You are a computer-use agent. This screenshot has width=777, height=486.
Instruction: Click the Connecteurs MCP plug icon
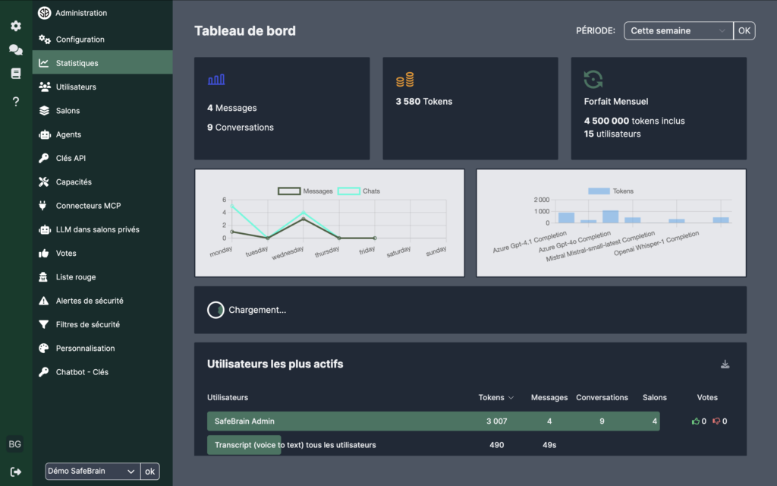pos(43,205)
